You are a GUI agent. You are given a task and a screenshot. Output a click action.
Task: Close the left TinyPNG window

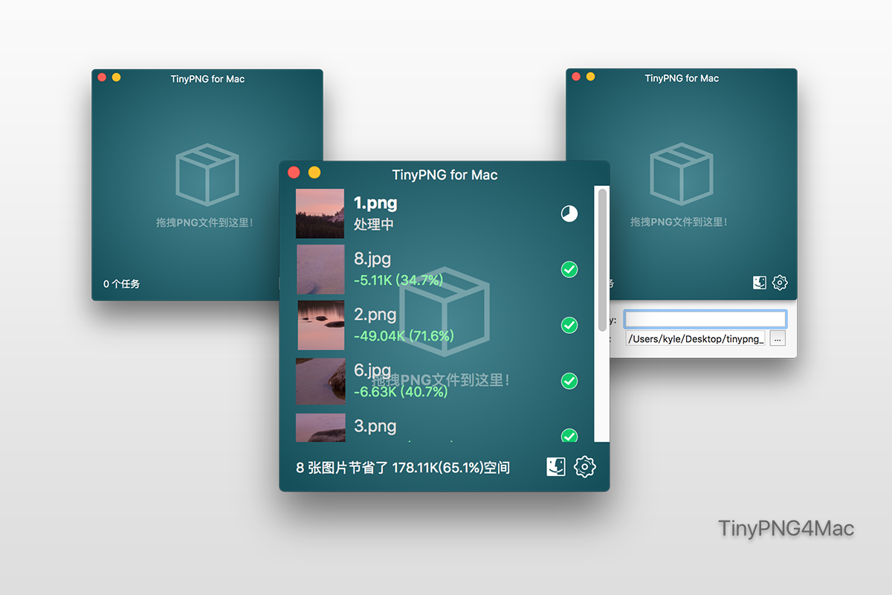click(x=102, y=77)
